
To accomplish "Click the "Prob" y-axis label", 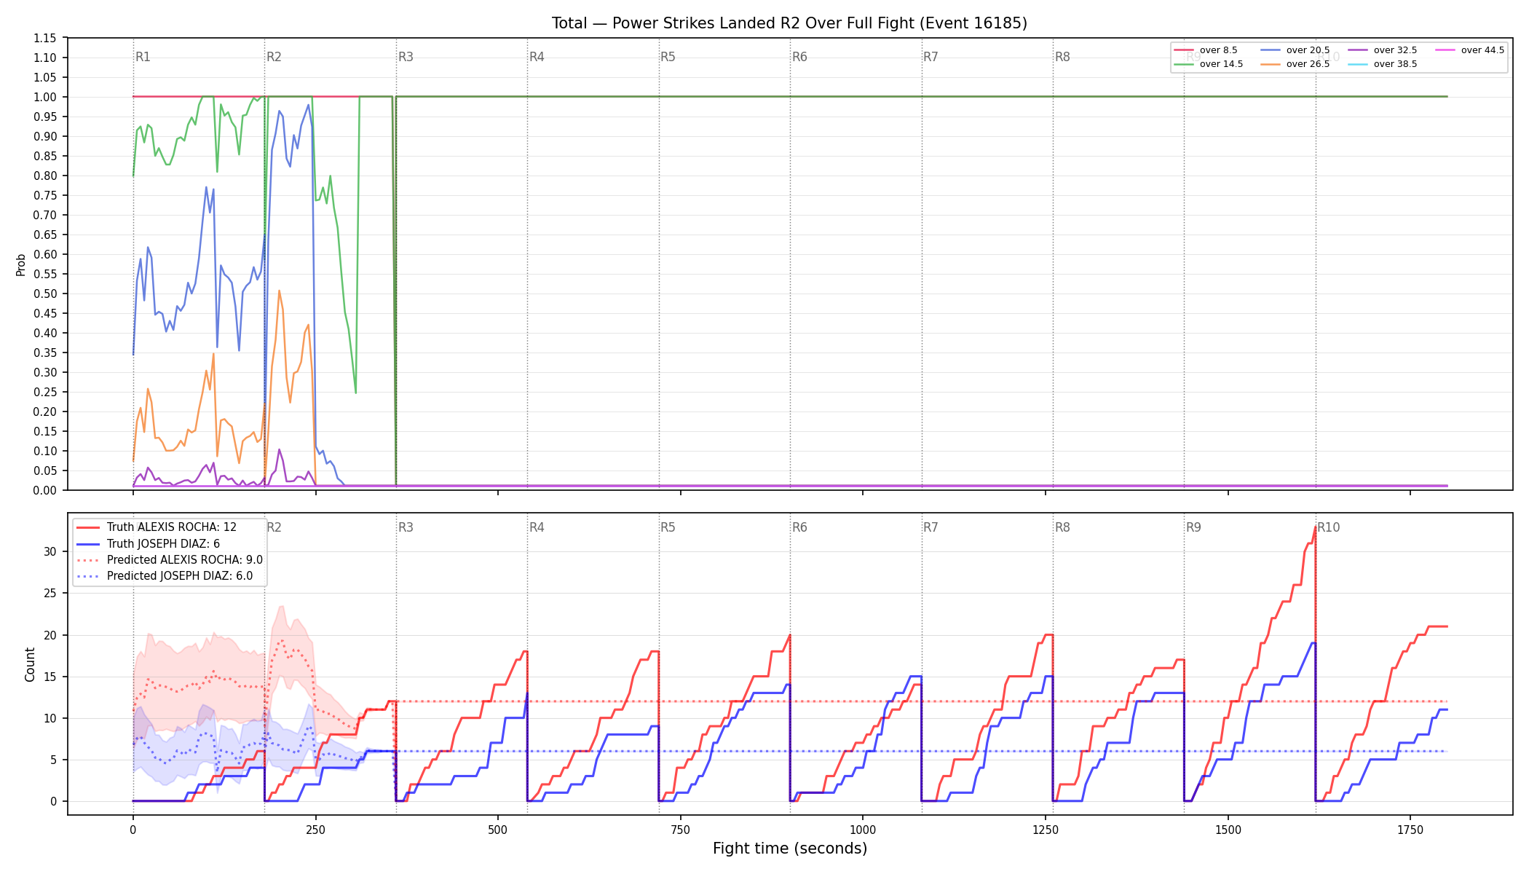I will coord(21,264).
